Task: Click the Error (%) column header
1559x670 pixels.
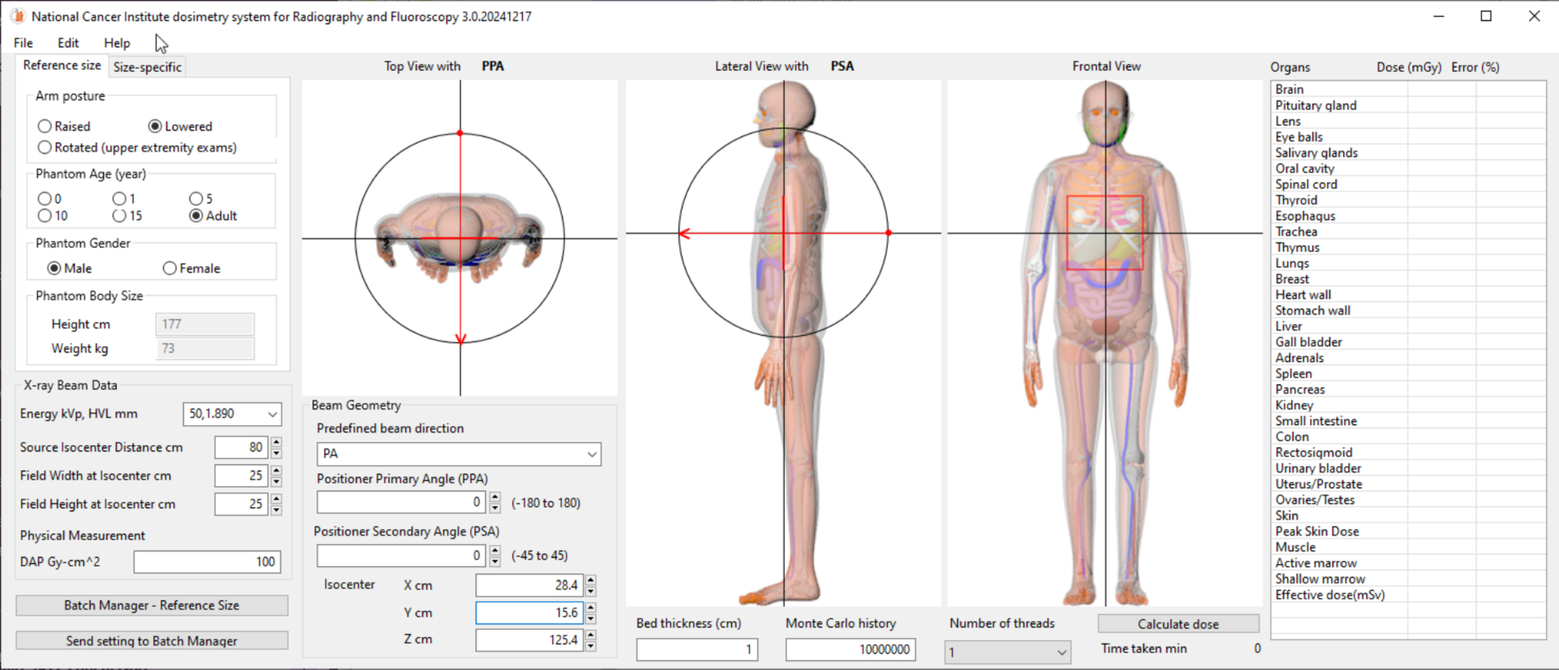Action: pos(1475,67)
